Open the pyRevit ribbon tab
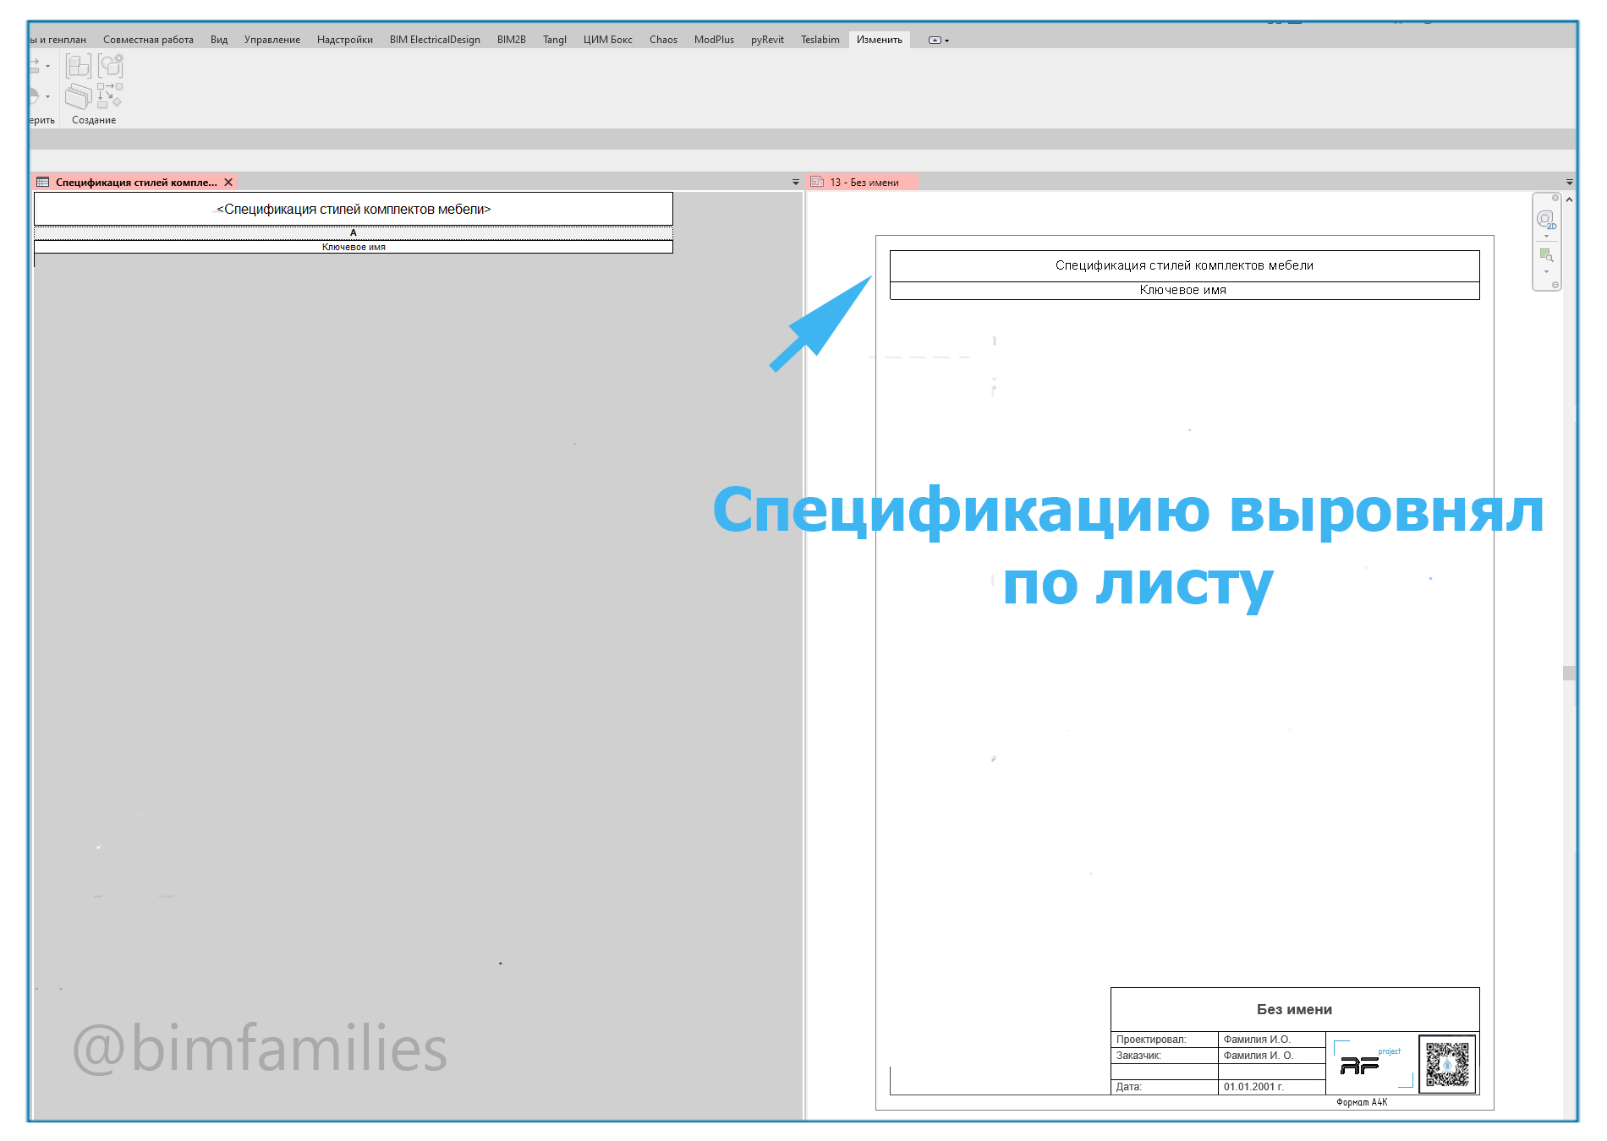The width and height of the screenshot is (1607, 1141). pos(767,40)
